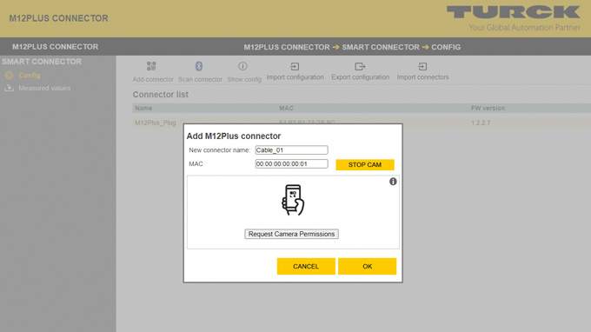
Task: Click the Name column header
Action: point(143,108)
